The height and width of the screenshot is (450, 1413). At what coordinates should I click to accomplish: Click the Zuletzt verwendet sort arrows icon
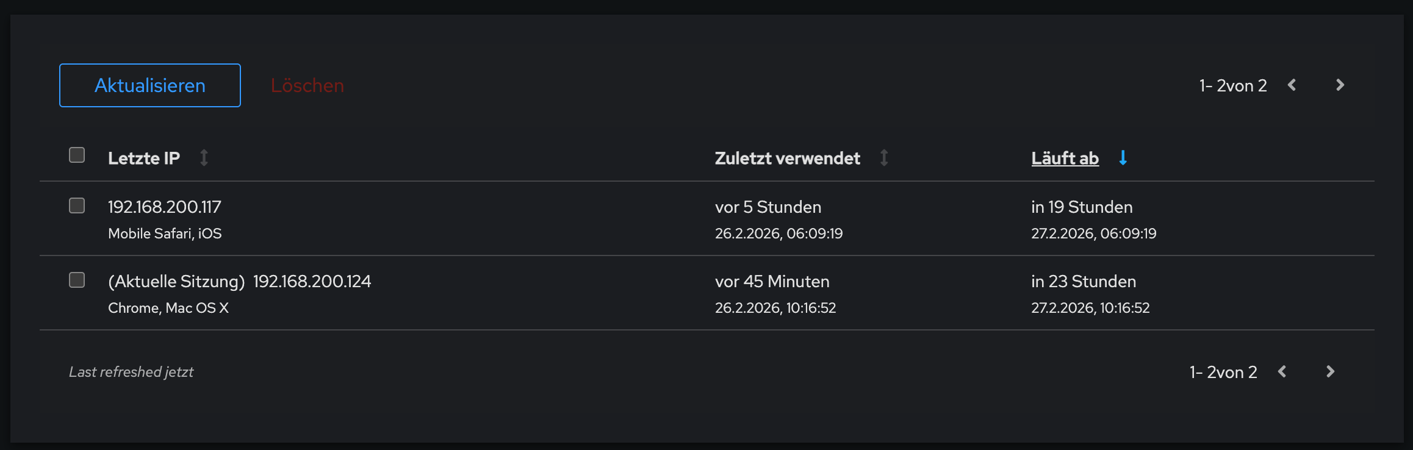pos(884,158)
